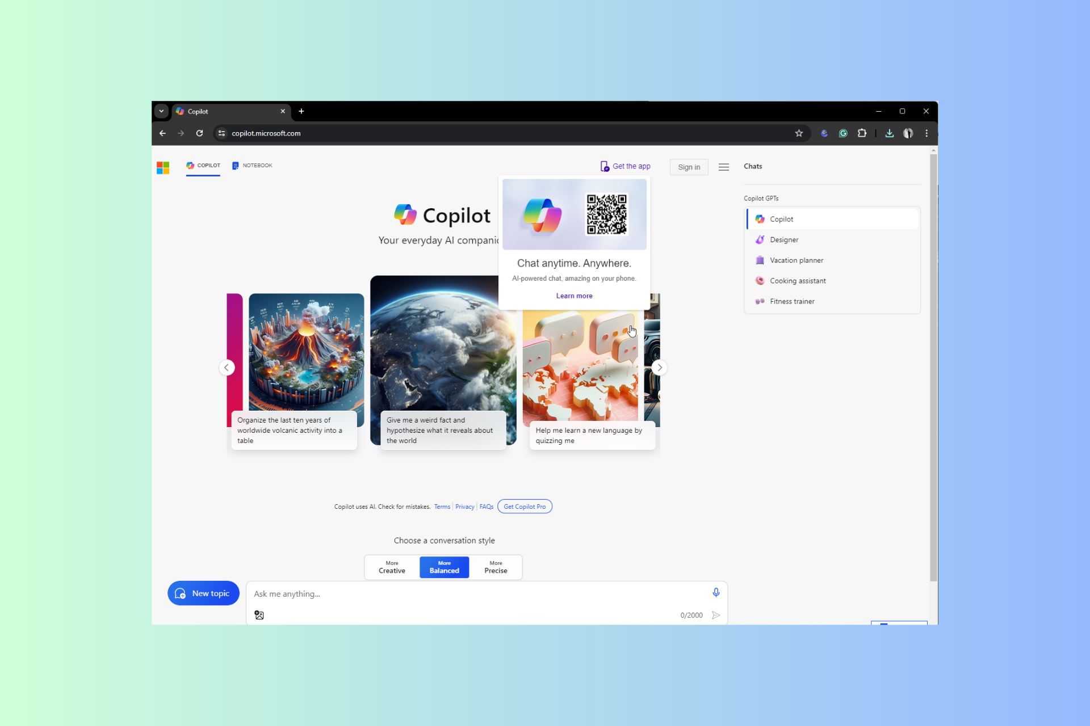Screen dimensions: 1090x726
Task: Open the Copilot browser extension icon
Action: click(x=824, y=133)
